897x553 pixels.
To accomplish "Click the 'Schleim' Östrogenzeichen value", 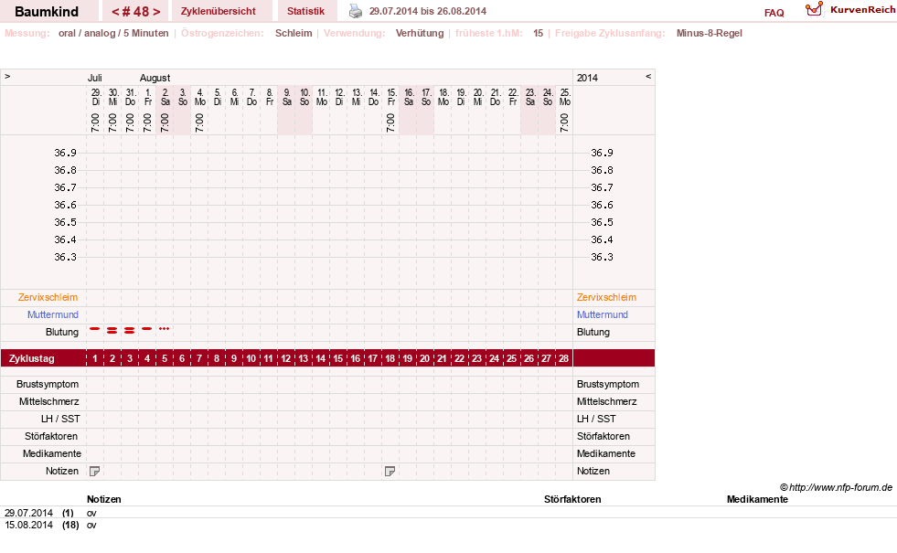I will tap(294, 33).
